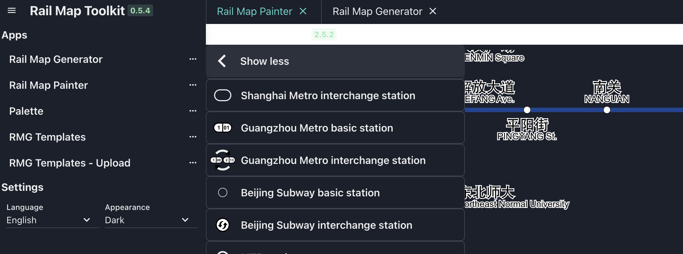
Task: Close the Rail Map Painter tab
Action: point(303,11)
